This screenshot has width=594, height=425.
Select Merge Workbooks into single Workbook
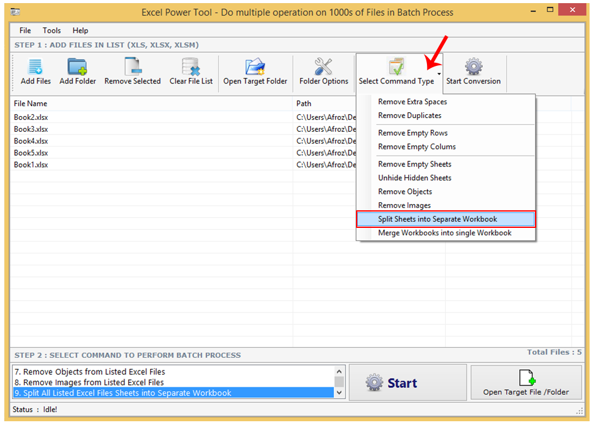coord(446,233)
